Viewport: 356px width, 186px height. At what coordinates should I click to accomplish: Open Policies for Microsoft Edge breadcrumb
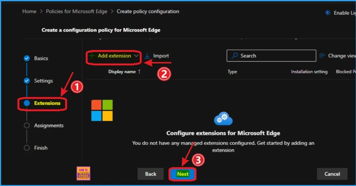[76, 11]
